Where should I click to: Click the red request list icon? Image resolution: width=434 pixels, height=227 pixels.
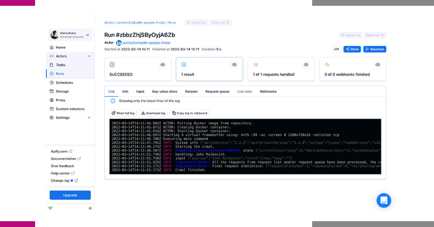255,65
